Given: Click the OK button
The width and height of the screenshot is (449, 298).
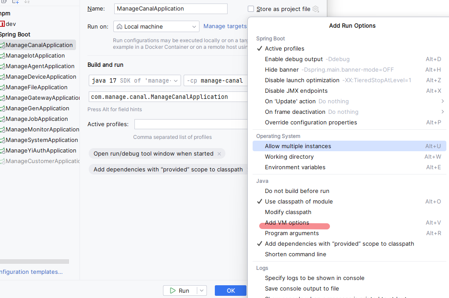Looking at the screenshot, I should click(231, 291).
